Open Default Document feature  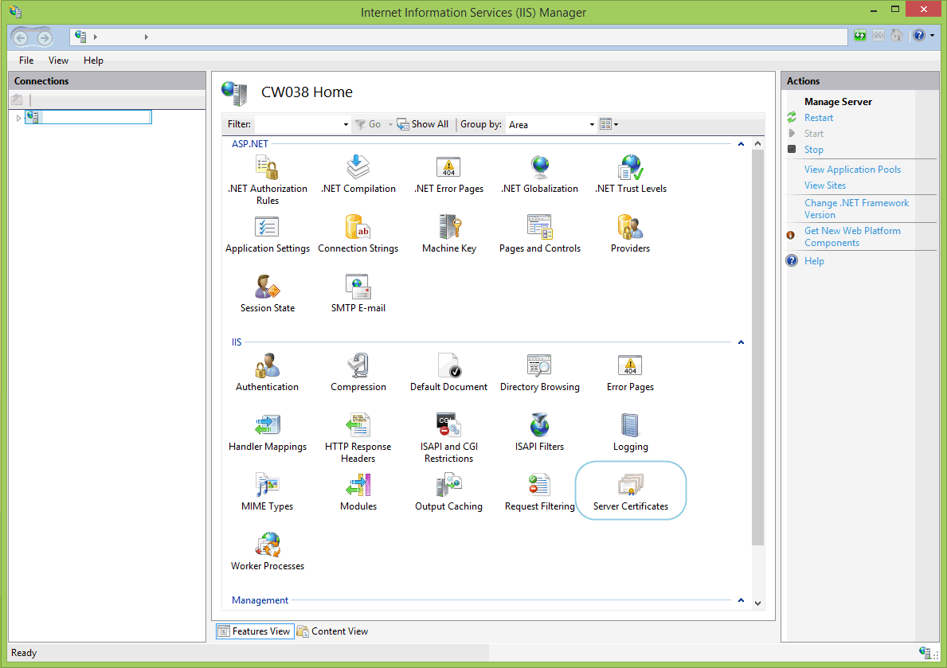(x=448, y=373)
